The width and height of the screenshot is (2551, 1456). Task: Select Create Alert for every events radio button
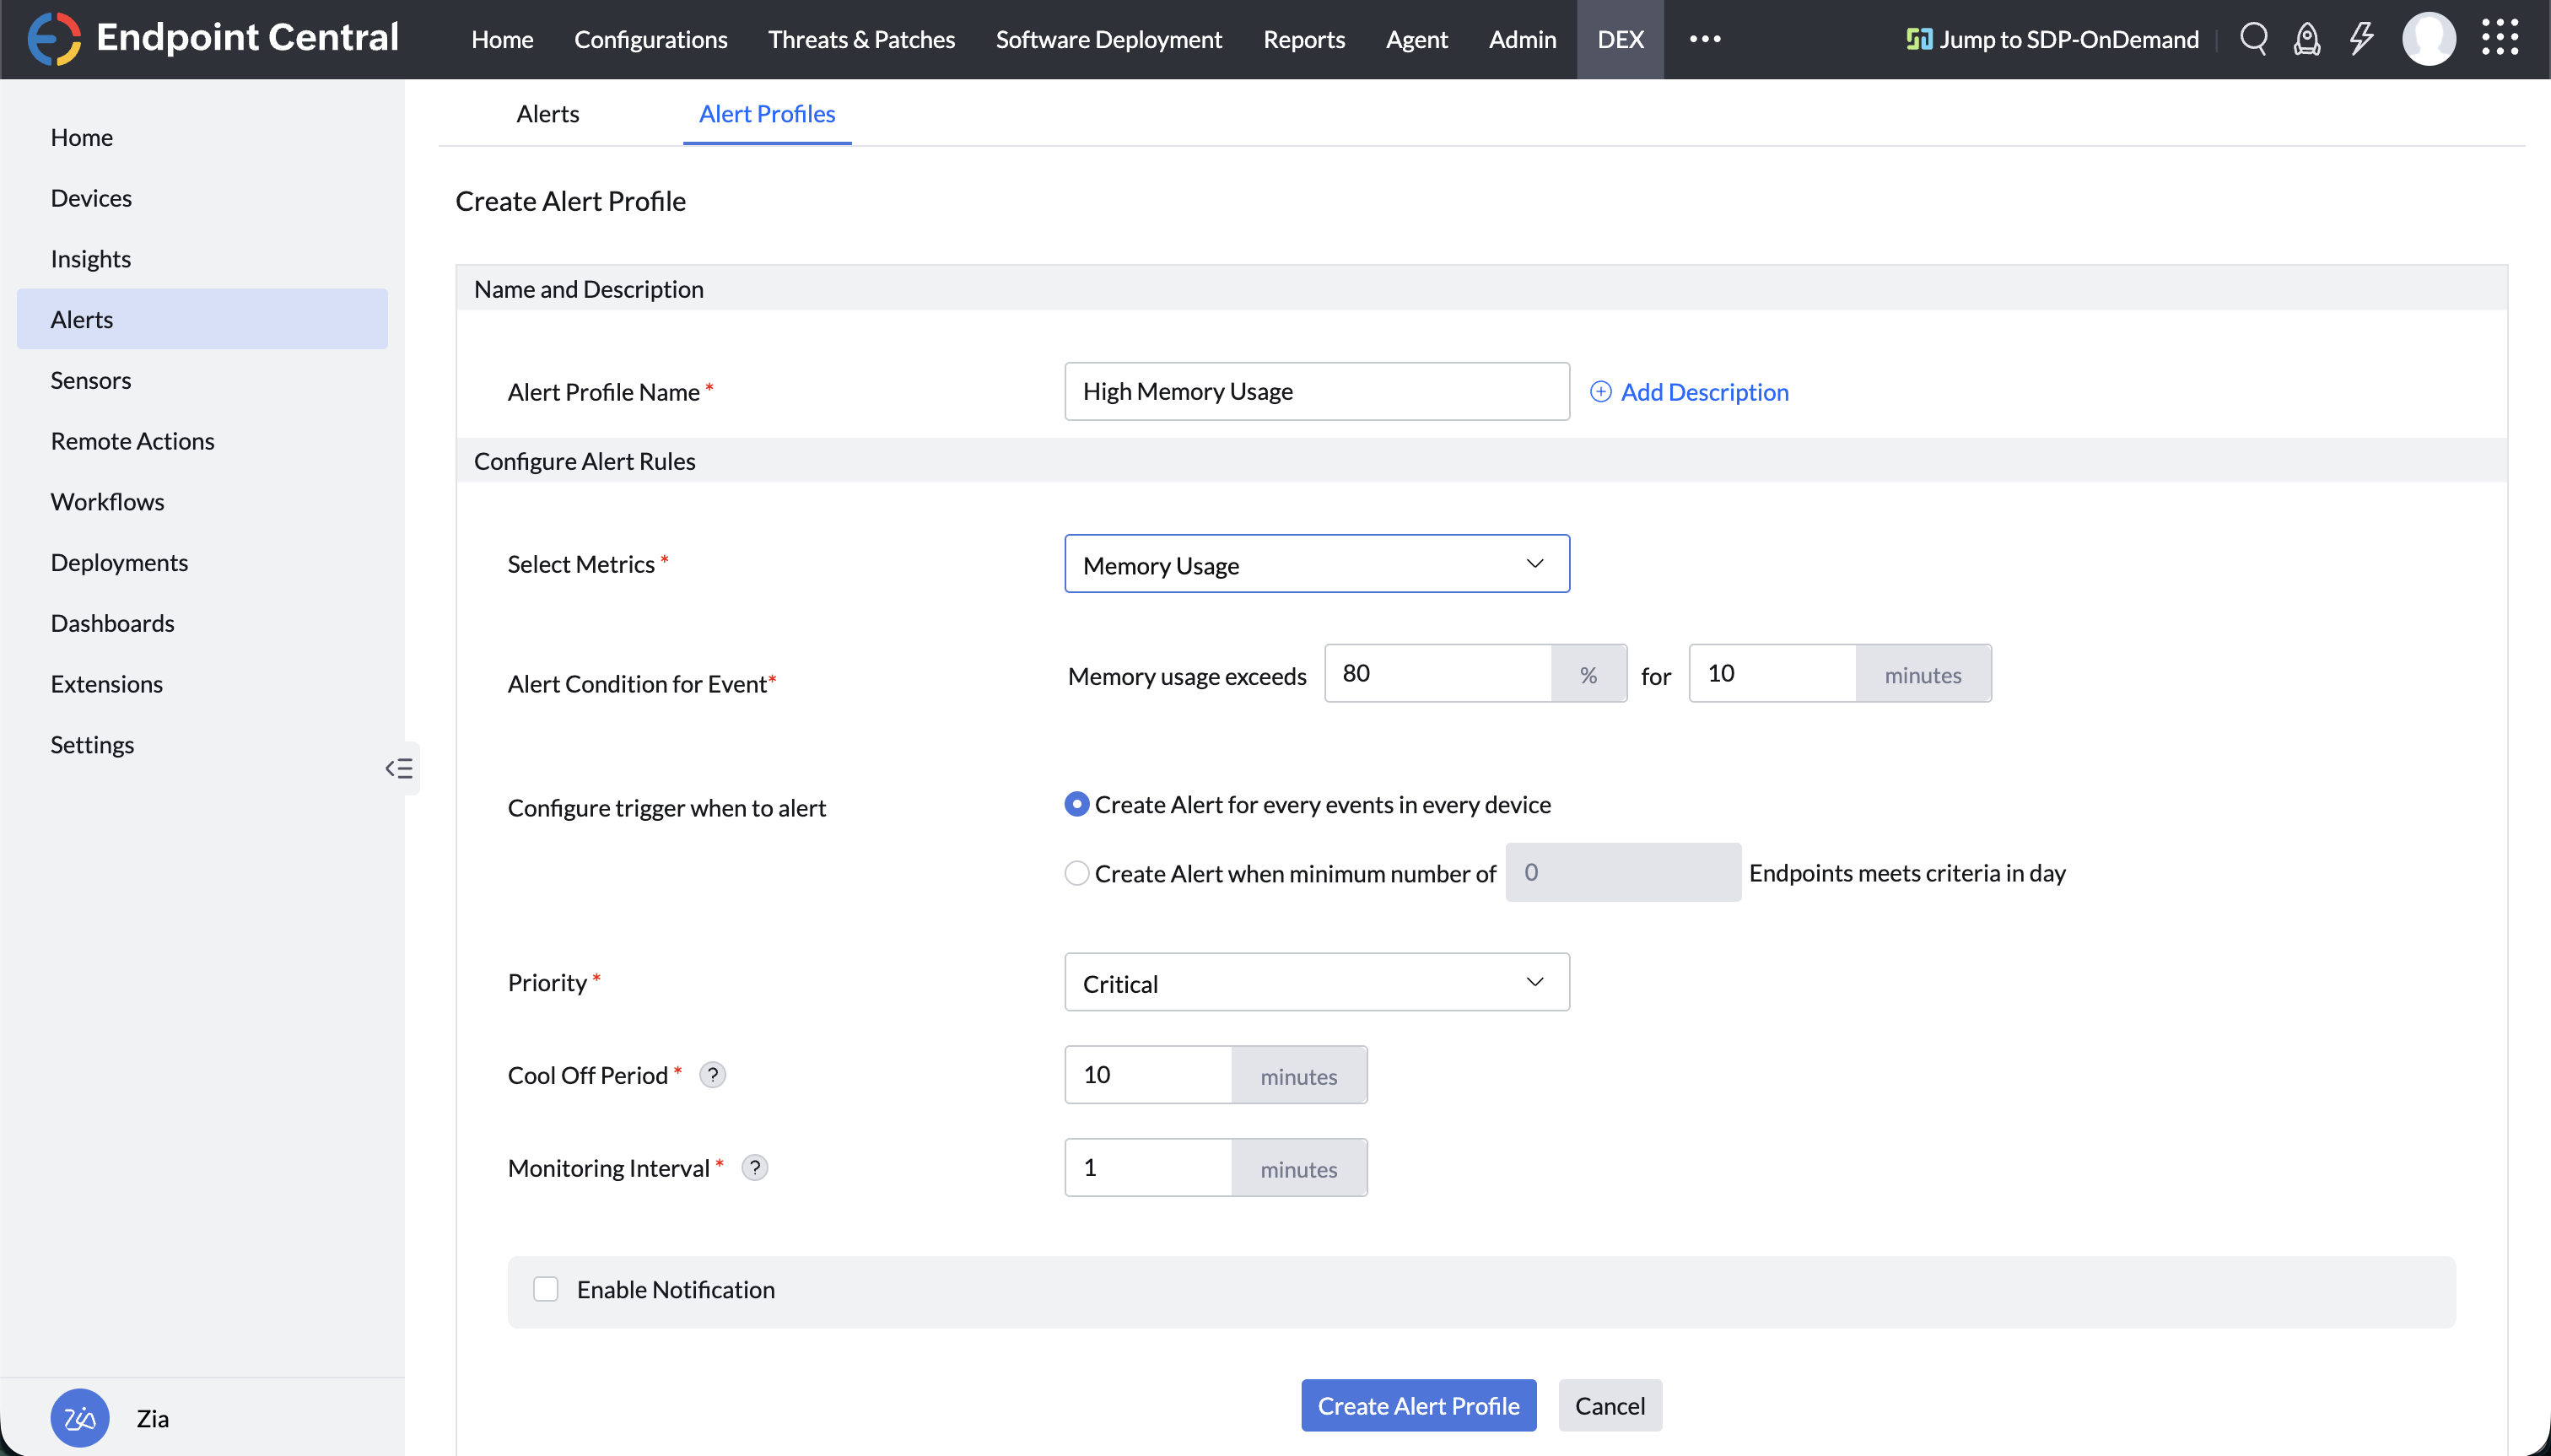[x=1076, y=803]
